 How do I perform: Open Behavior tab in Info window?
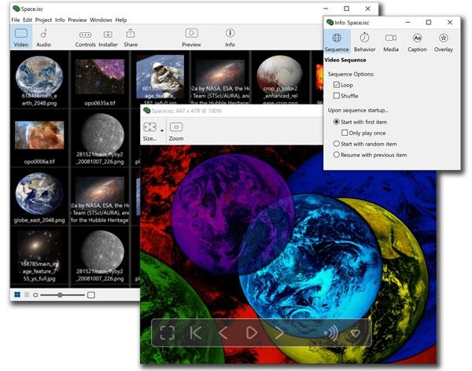point(364,42)
